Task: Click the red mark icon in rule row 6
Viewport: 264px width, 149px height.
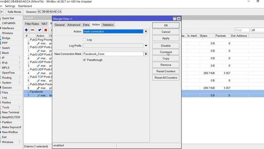Action: coord(38,88)
